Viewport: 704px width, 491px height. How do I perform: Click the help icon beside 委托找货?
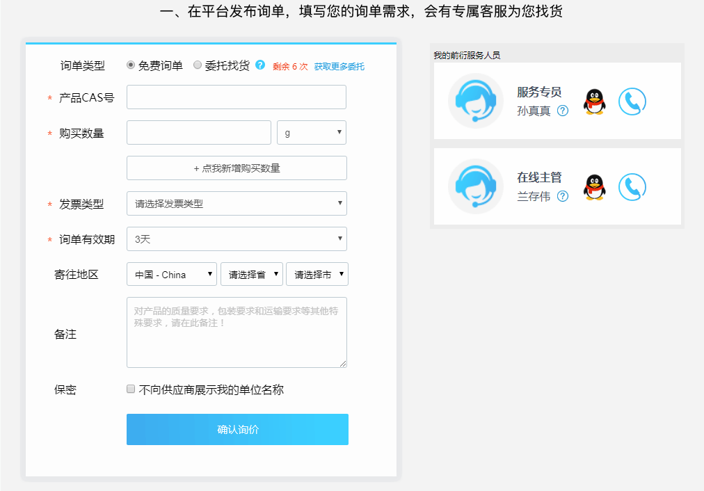pos(260,65)
